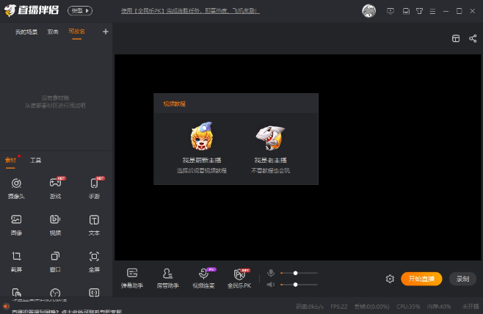Mute the microphone icon

point(271,273)
